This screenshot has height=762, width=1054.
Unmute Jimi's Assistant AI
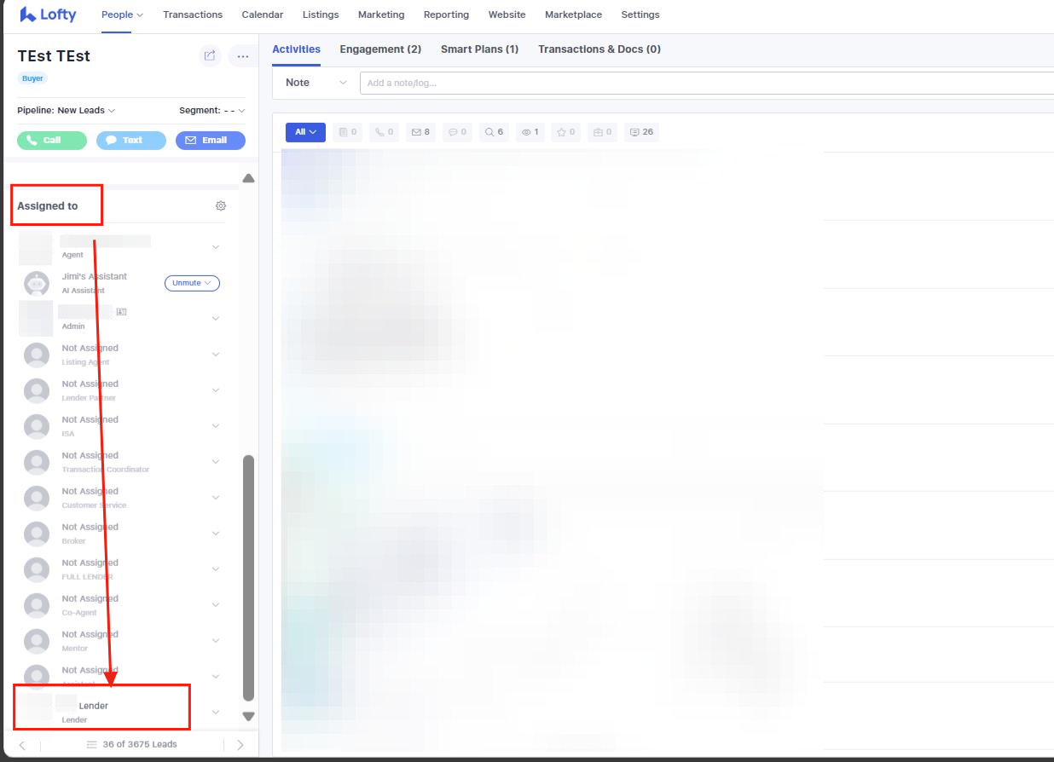tap(192, 283)
